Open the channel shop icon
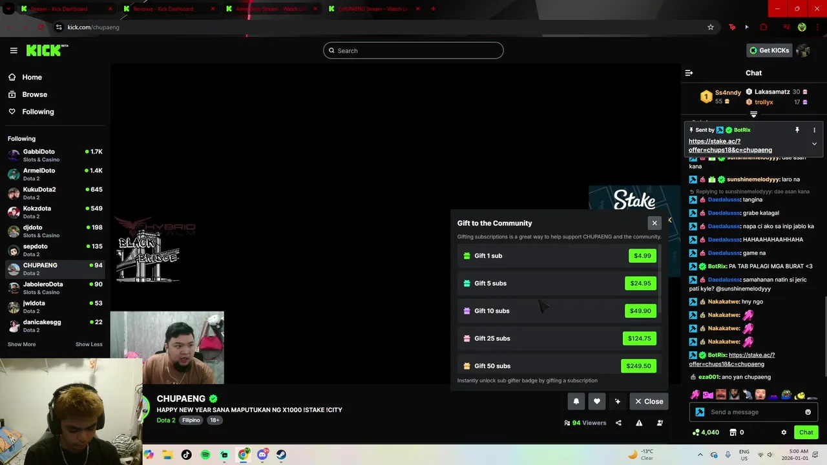This screenshot has width=827, height=465. [733, 432]
